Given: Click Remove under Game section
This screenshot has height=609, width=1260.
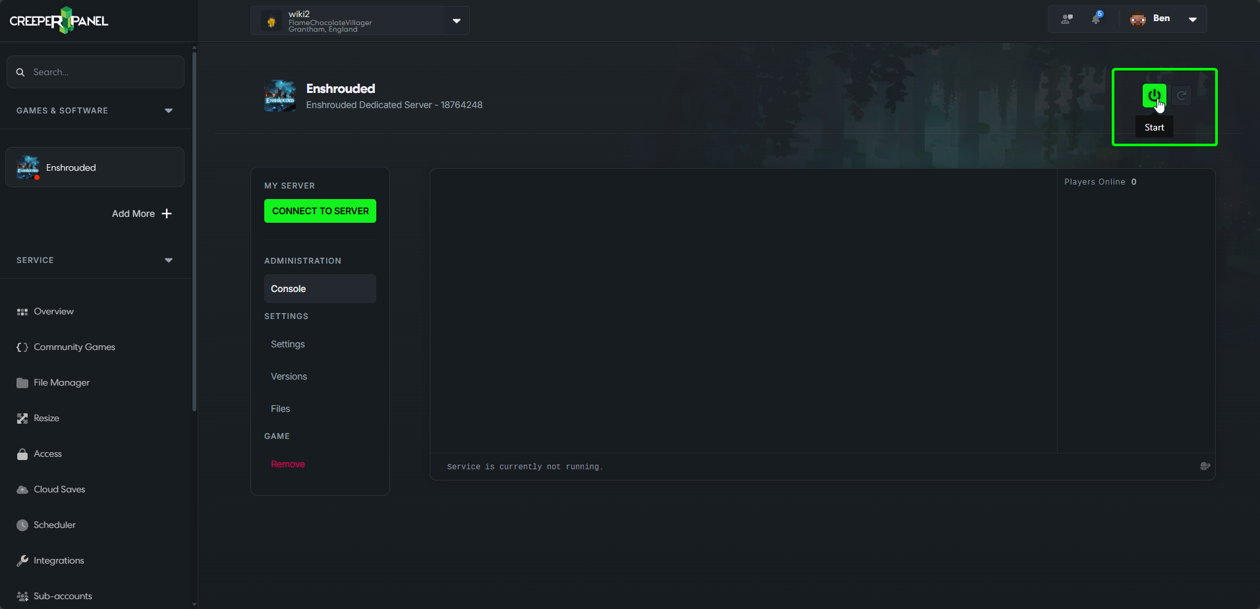Looking at the screenshot, I should (288, 464).
